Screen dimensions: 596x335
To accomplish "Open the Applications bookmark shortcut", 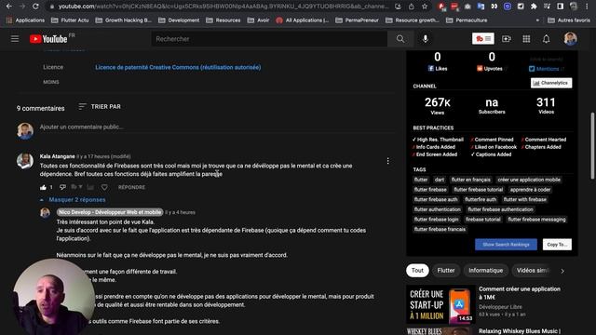I will 25,20.
